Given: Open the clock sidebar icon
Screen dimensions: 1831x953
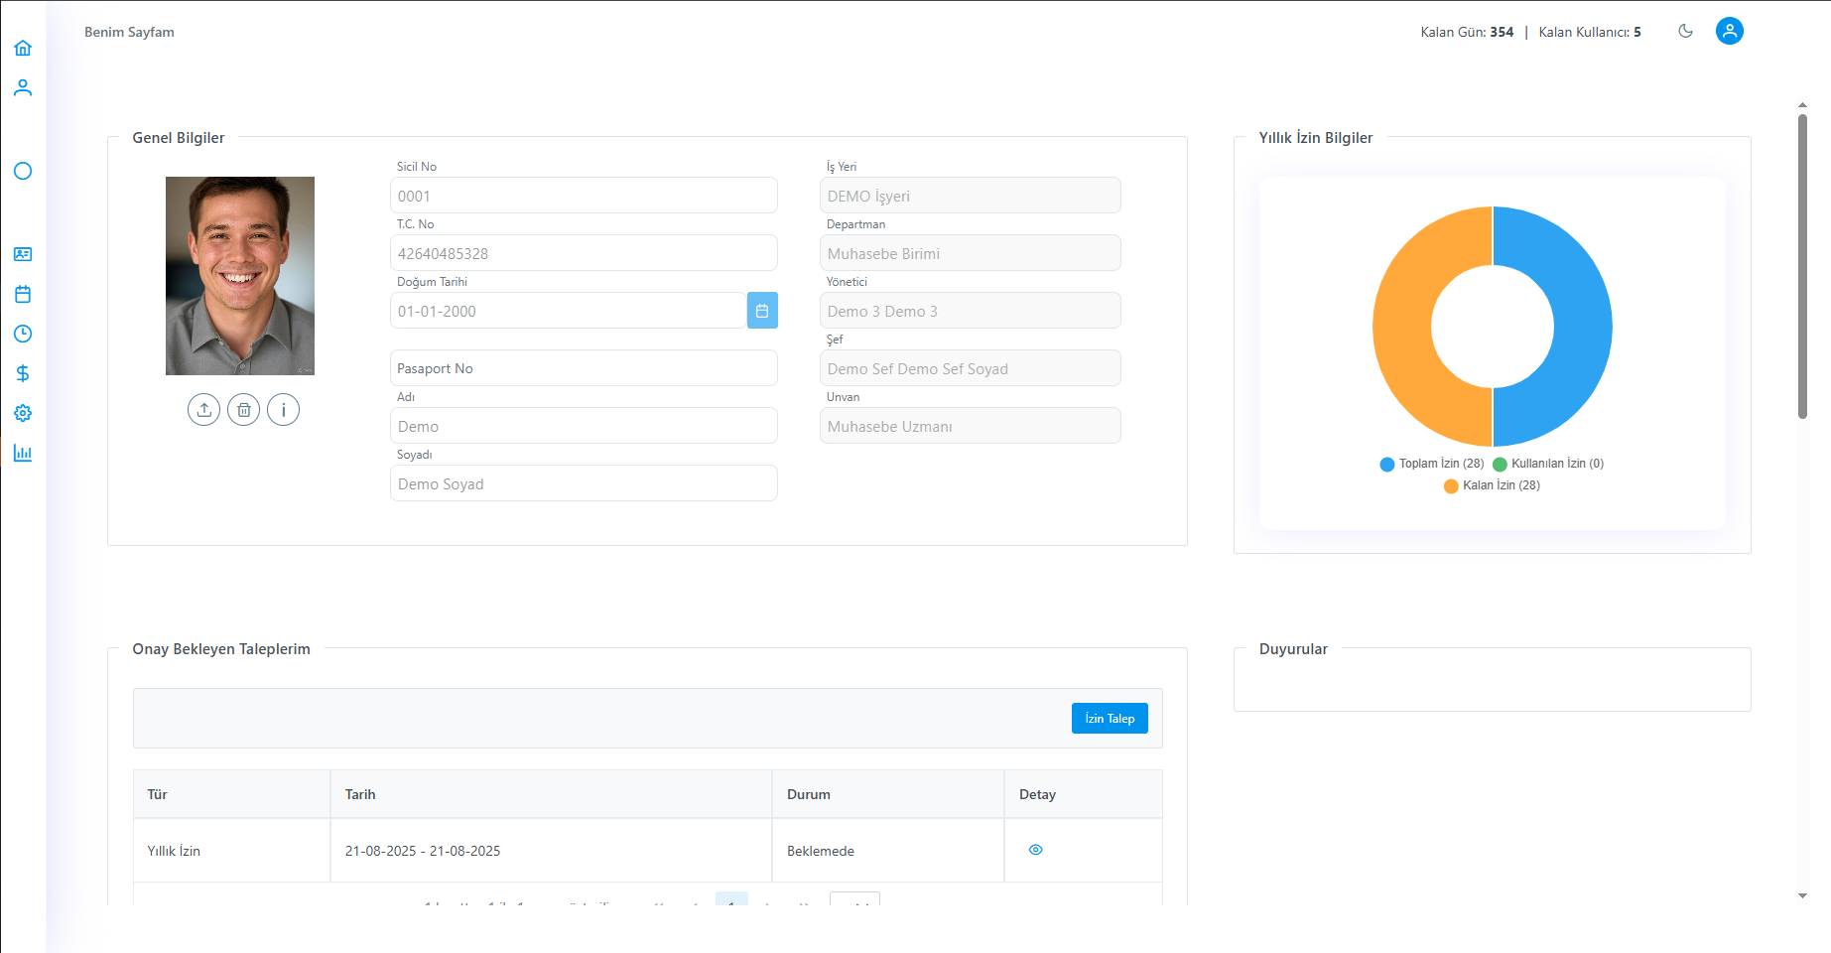Looking at the screenshot, I should (23, 334).
